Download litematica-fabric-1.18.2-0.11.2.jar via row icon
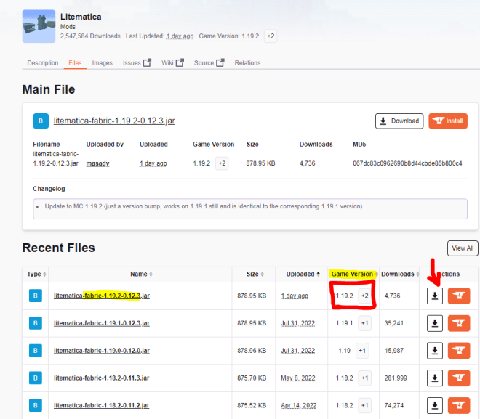This screenshot has width=480, height=419. [435, 405]
